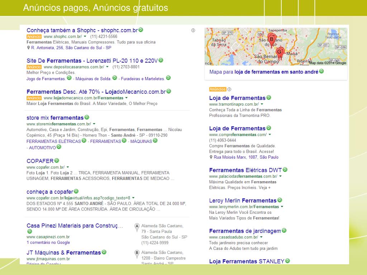Screen dimensions: 367x275
Task: Click red pin G on the map
Action: tap(280, 52)
